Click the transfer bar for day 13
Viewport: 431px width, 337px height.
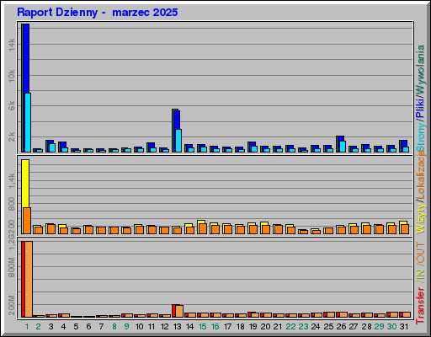(x=179, y=311)
